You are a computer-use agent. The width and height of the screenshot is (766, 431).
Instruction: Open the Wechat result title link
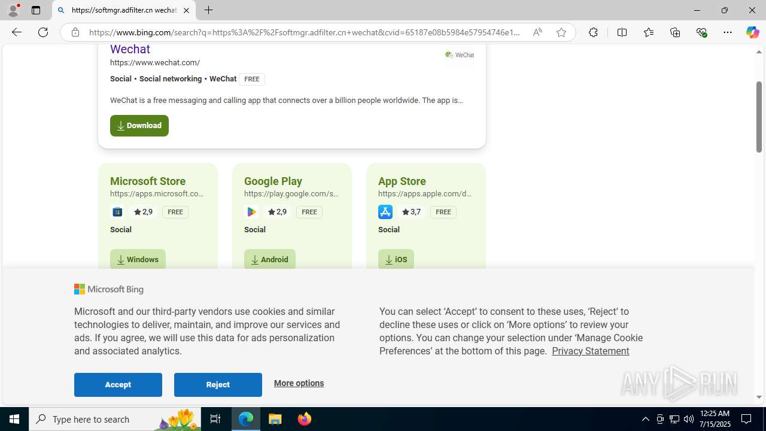pos(130,49)
